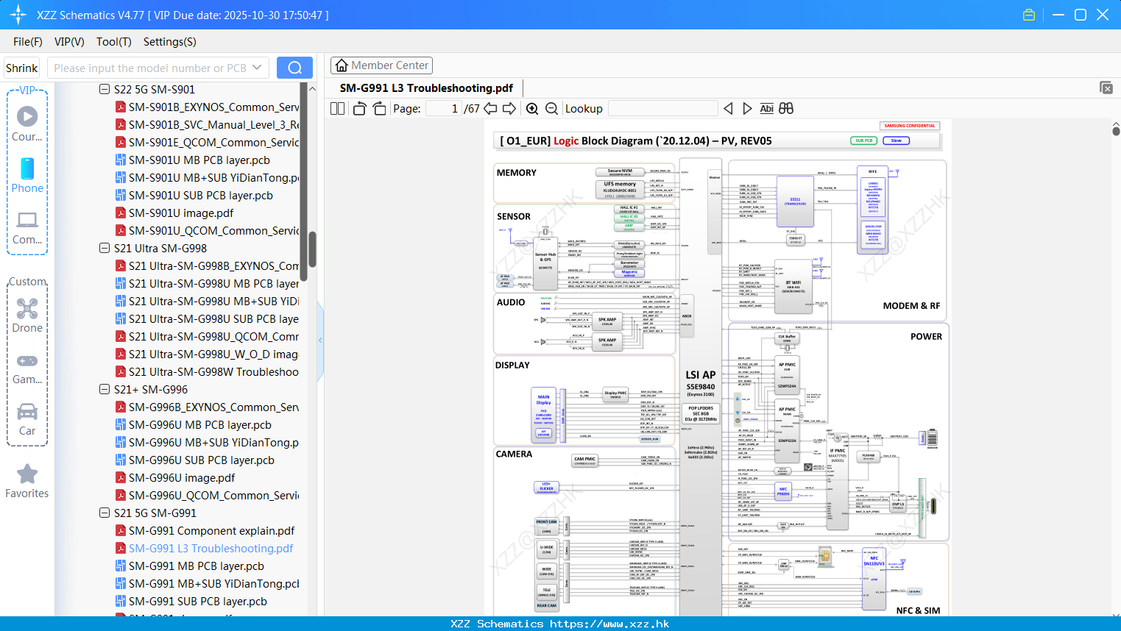Collapse the left panel with side handle
This screenshot has height=631, width=1121.
320,341
